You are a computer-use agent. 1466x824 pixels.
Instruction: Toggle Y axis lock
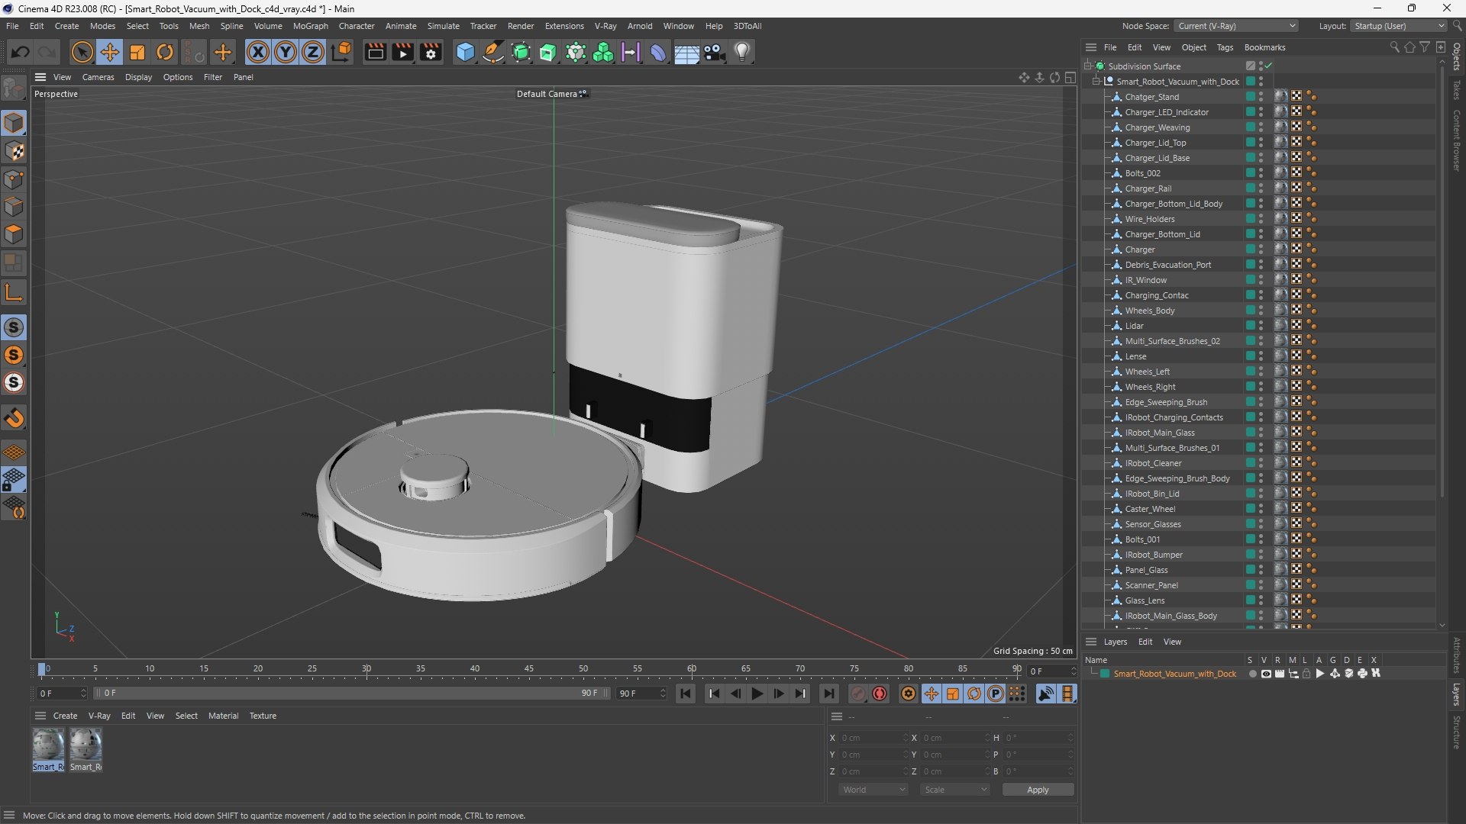coord(286,52)
